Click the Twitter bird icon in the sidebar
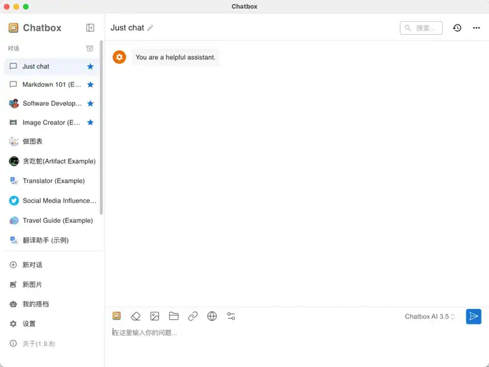The image size is (489, 367). [14, 200]
